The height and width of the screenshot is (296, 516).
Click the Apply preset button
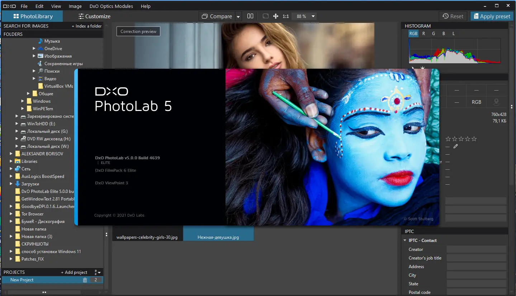point(491,16)
